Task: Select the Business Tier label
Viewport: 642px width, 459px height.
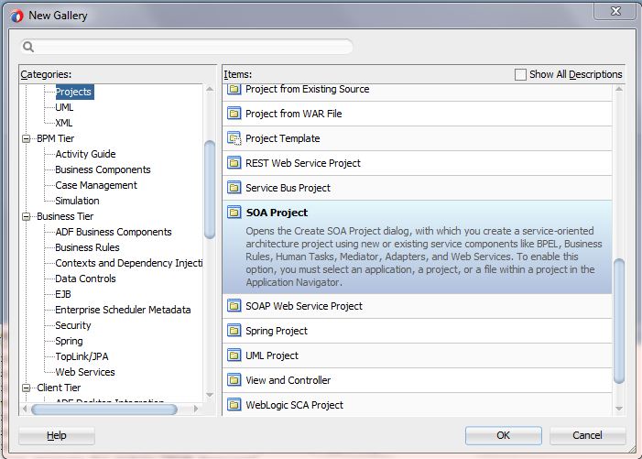Action: tap(65, 216)
